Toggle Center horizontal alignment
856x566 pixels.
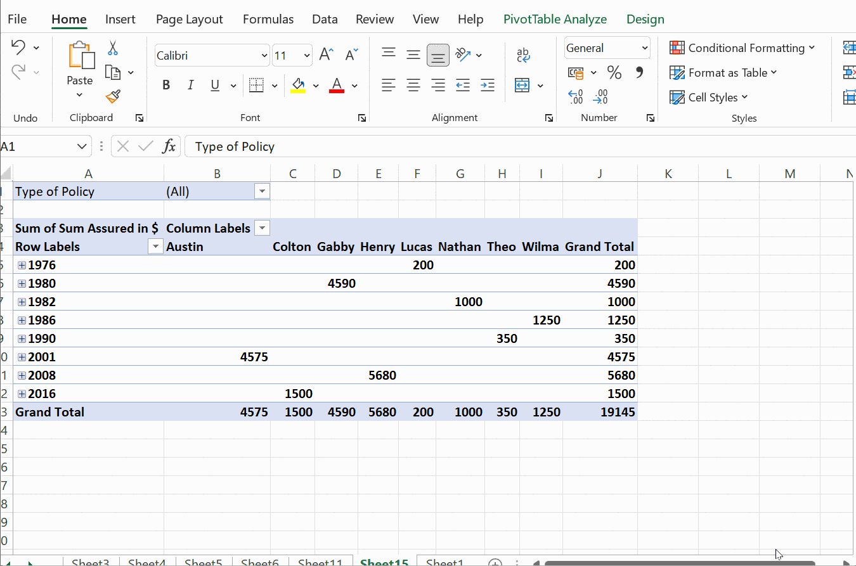(413, 85)
